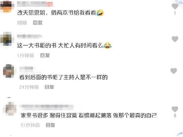This screenshot has height=137, width=183.
Task: Like the comment about borrowing two books
Action: (x=175, y=6)
